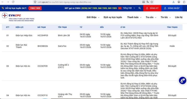Click the phone support icon in blue bar
The height and width of the screenshot is (99, 187).
click(x=3, y=8)
